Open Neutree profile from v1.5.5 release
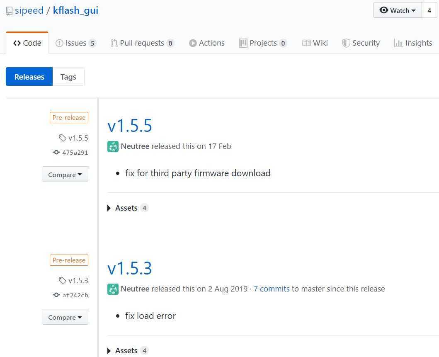439x357 pixels. tap(135, 146)
